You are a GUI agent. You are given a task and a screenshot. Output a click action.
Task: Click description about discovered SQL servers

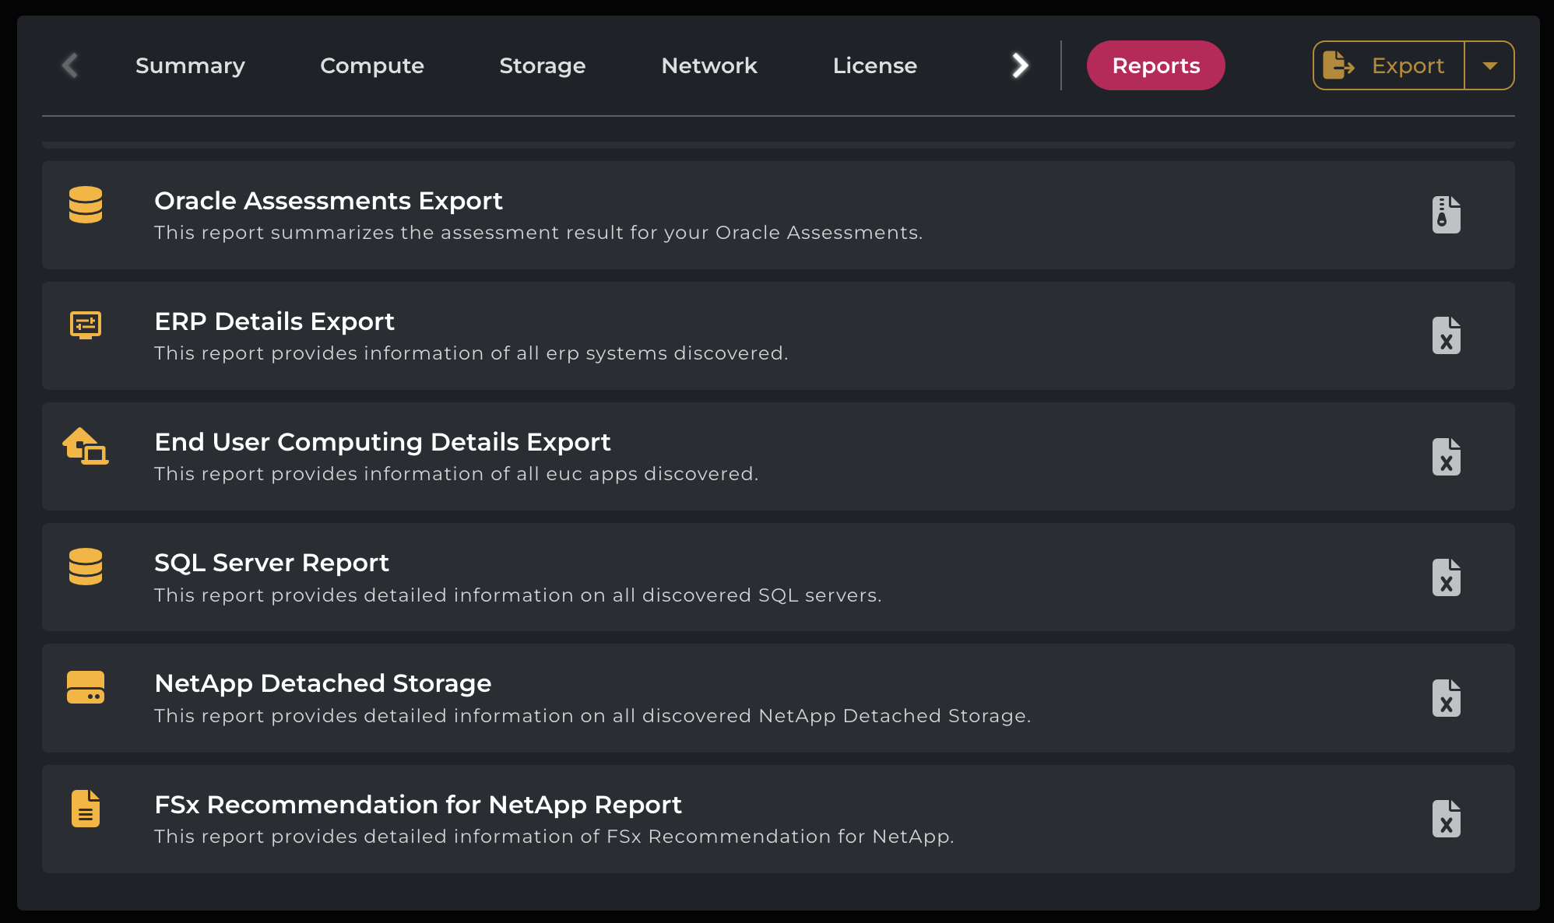click(x=518, y=595)
